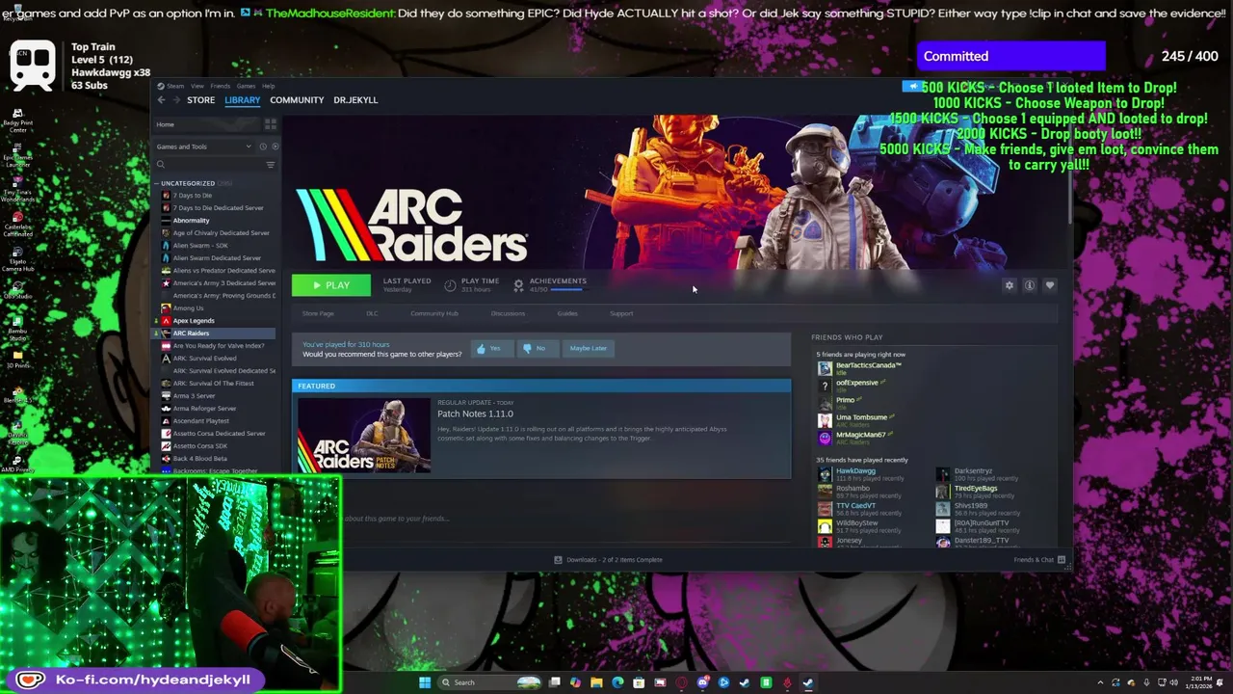Click the Maybe Later button
1233x694 pixels.
click(589, 348)
